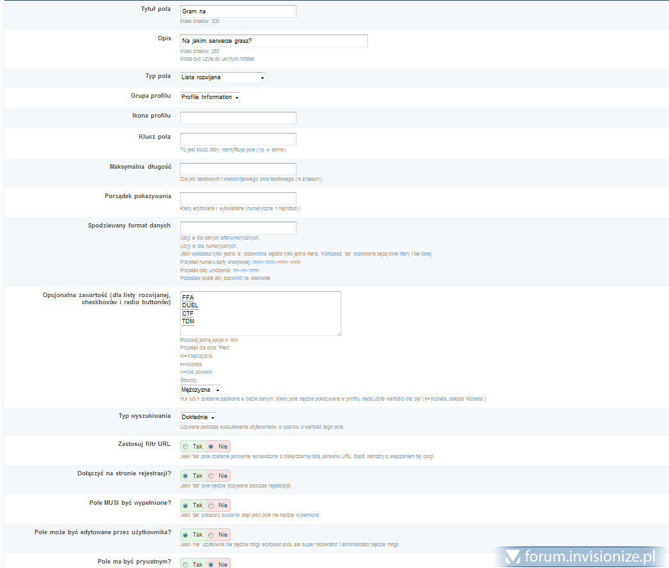669x568 pixels.
Task: Focus the Klucz pola input field
Action: tap(238, 139)
